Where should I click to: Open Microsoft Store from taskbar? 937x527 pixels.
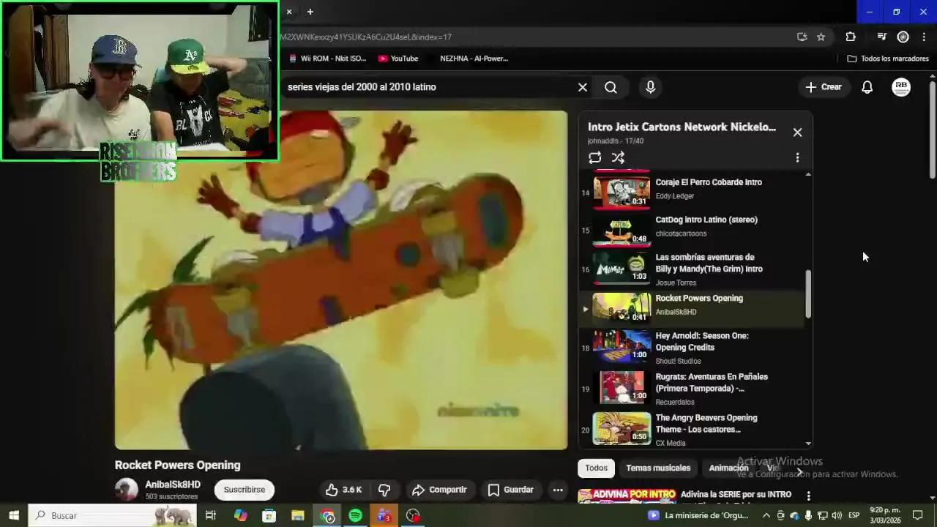(269, 515)
